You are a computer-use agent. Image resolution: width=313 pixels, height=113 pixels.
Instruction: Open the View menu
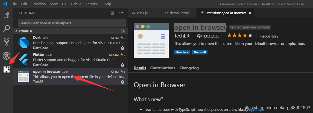pyautogui.click(x=54, y=4)
